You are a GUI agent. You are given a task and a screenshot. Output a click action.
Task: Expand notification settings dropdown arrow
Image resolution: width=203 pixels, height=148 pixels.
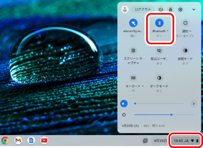click(x=190, y=31)
